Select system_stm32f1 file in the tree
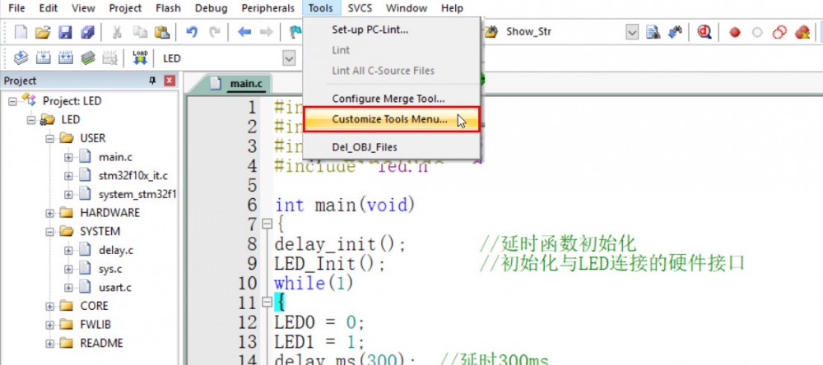 (137, 194)
